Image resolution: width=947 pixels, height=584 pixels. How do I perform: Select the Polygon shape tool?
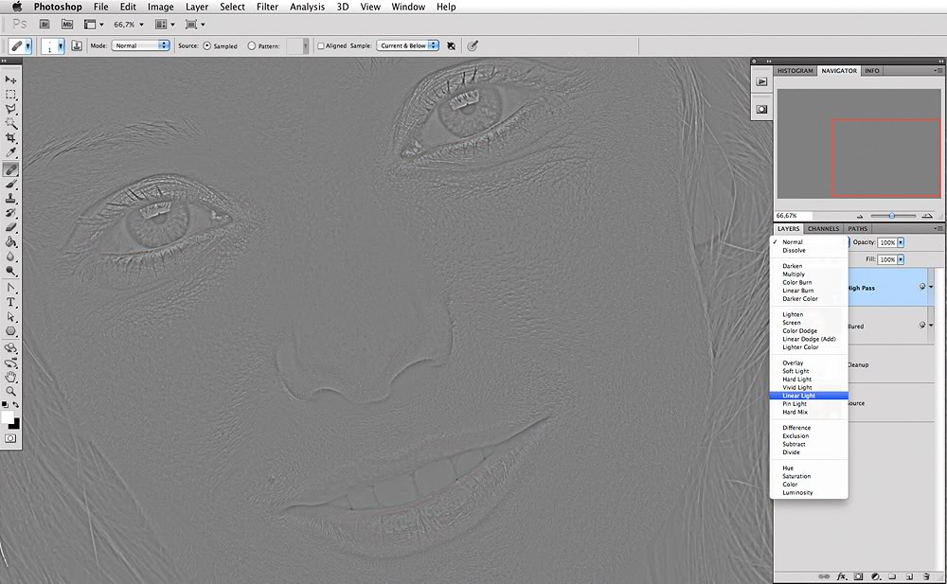point(10,331)
